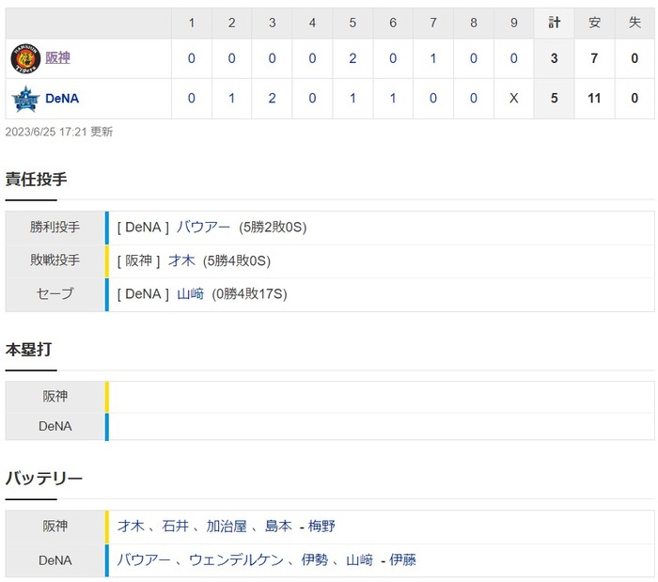Image resolution: width=658 pixels, height=582 pixels.
Task: Click DeNA's 2nd inning score of 1
Action: pos(231,98)
